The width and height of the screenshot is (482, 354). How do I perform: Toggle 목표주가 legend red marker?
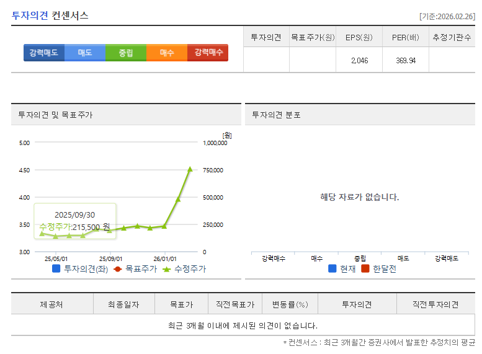click(x=117, y=269)
